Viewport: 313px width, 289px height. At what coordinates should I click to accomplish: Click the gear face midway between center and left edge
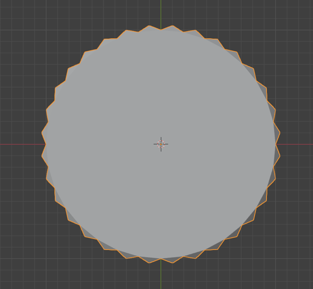pos(102,144)
